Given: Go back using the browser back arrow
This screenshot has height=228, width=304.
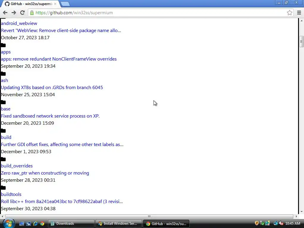Looking at the screenshot, I should click(x=5, y=13).
